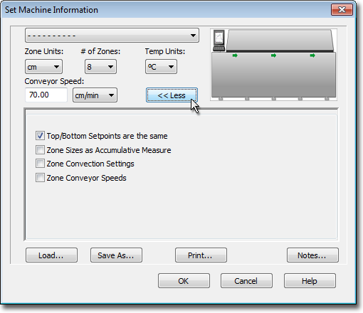Close the Set Machine Information dialog
The width and height of the screenshot is (363, 313).
click(342, 10)
